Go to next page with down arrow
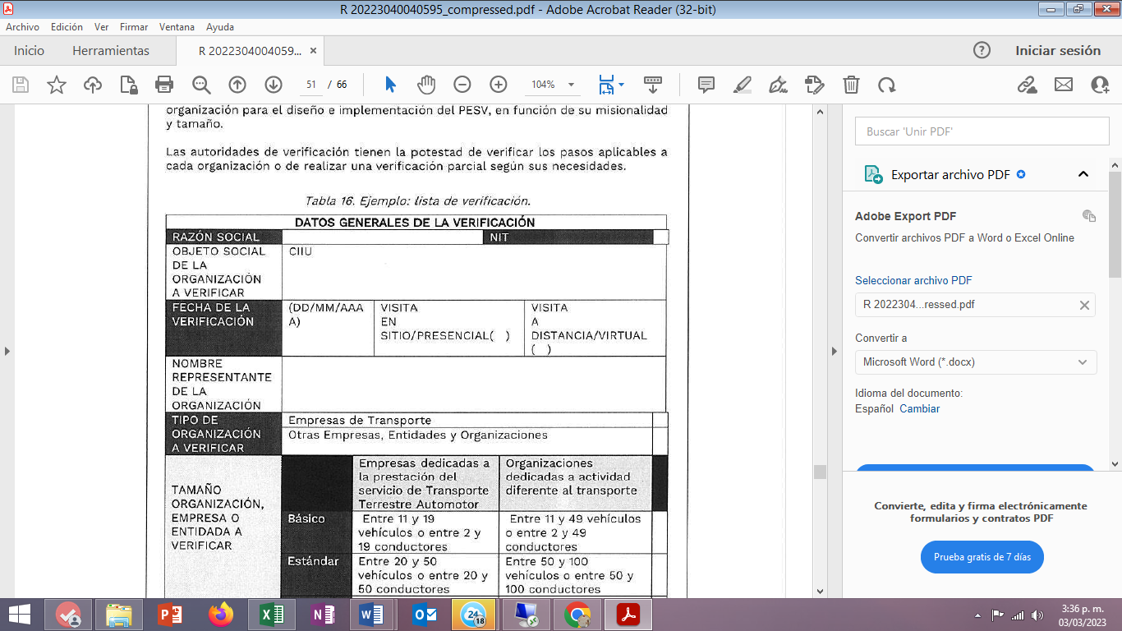 click(274, 85)
